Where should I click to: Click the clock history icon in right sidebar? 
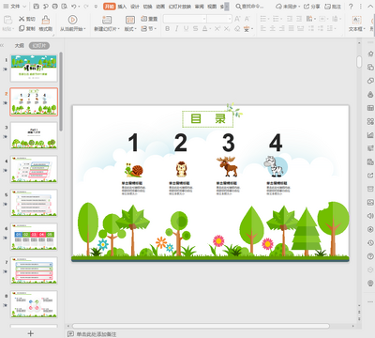(x=370, y=242)
